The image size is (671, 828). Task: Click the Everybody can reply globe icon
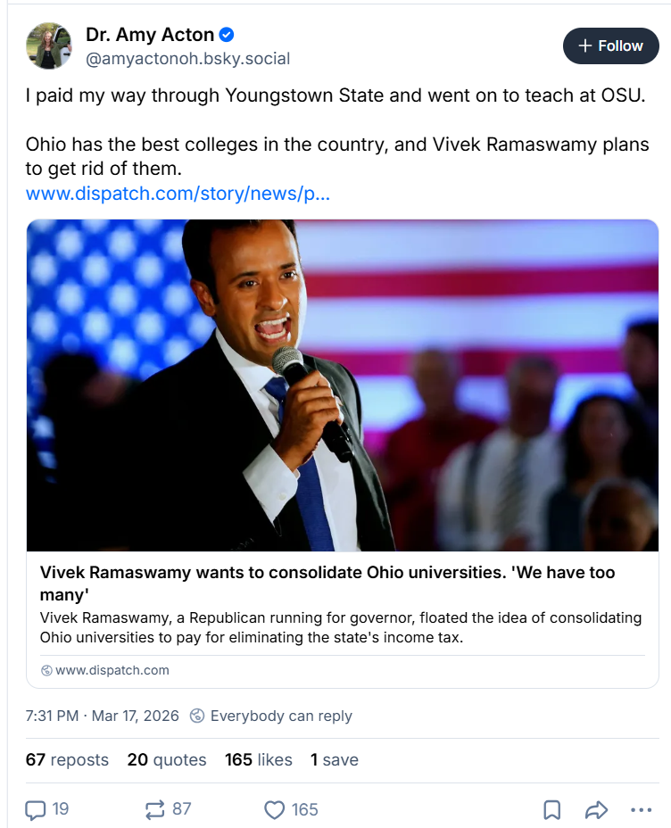(198, 716)
